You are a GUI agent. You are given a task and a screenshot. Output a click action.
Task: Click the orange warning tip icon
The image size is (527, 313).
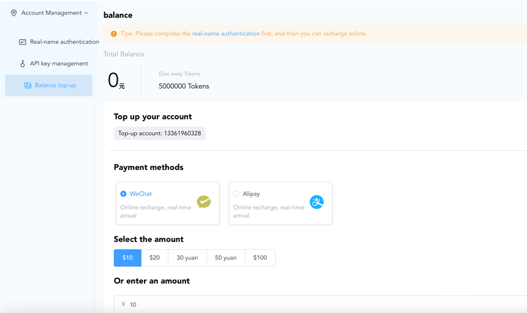tap(113, 33)
